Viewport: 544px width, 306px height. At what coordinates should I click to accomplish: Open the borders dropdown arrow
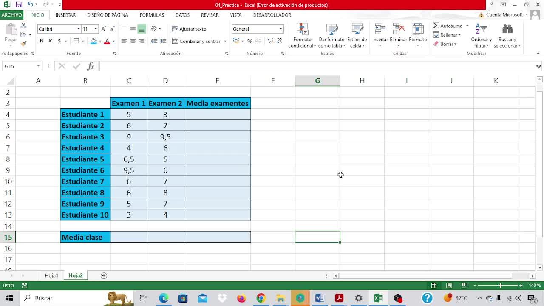click(82, 41)
